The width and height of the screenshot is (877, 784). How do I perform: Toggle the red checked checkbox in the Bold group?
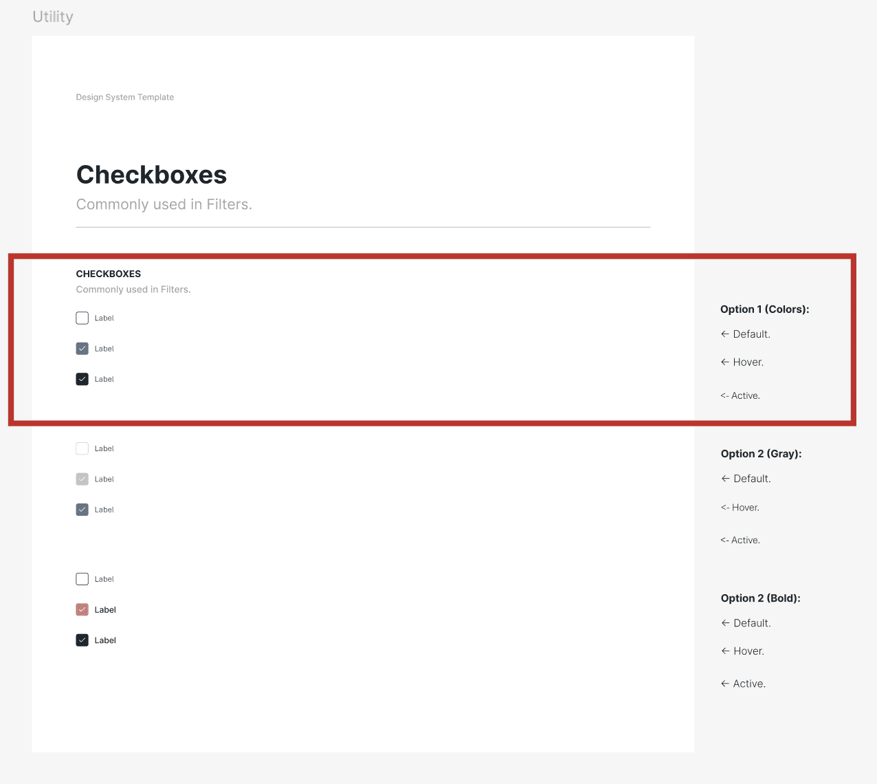coord(82,609)
